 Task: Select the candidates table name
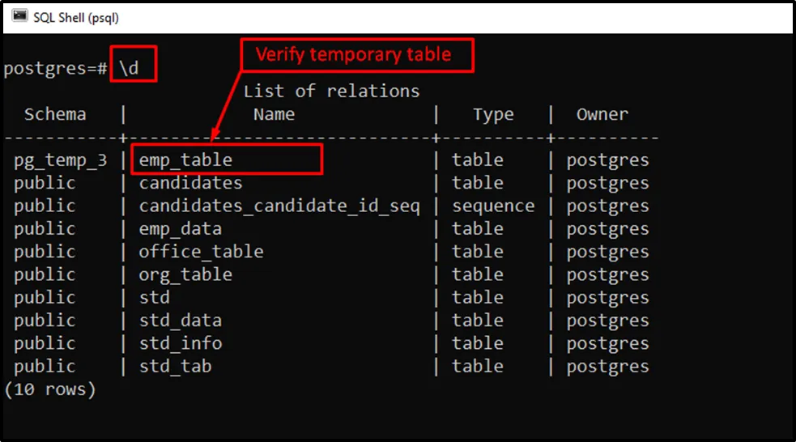point(190,183)
